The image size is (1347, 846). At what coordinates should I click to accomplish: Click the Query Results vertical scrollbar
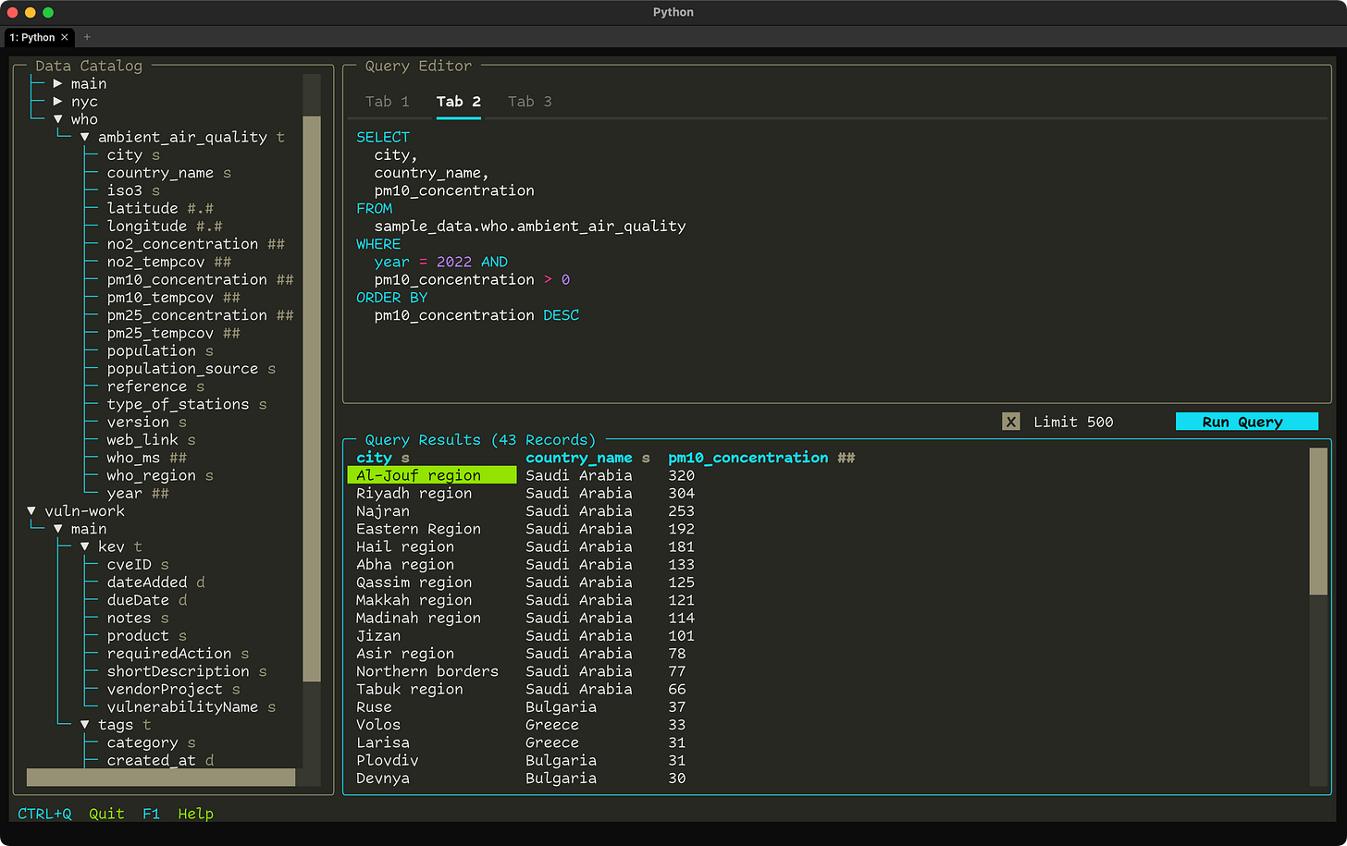pyautogui.click(x=1318, y=521)
